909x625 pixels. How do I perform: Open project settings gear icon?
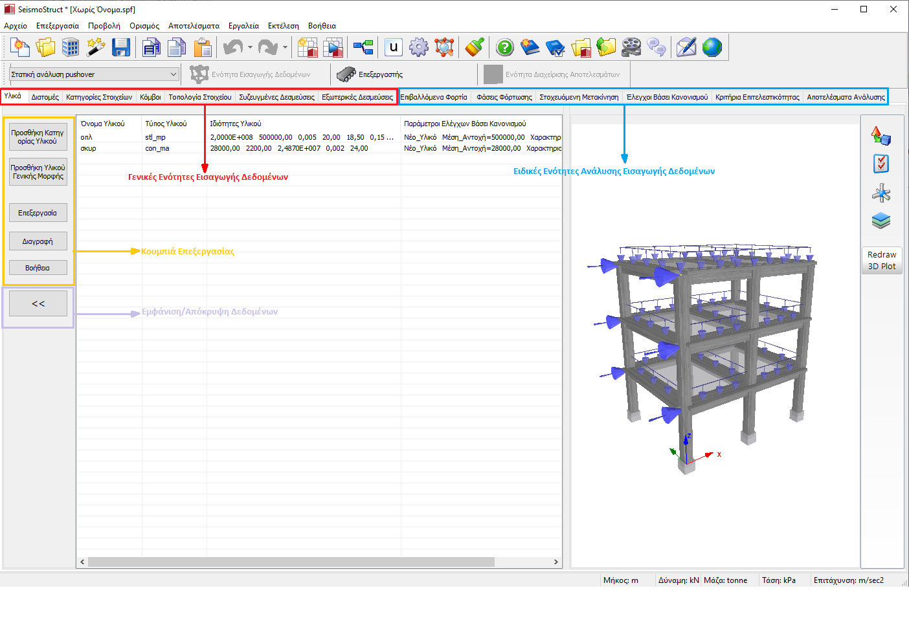tap(419, 47)
